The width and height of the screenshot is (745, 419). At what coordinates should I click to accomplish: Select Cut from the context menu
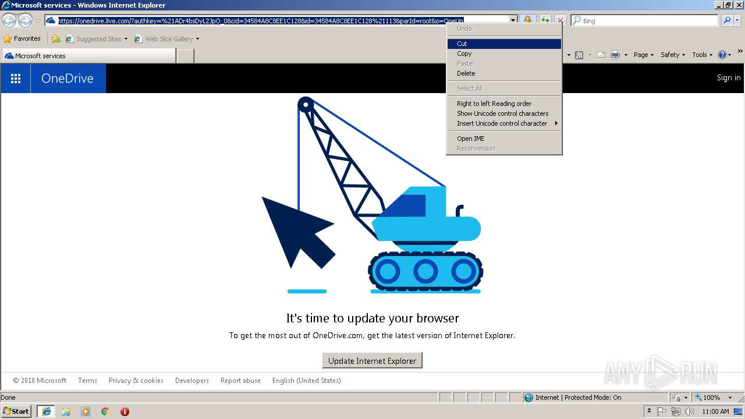tap(504, 44)
